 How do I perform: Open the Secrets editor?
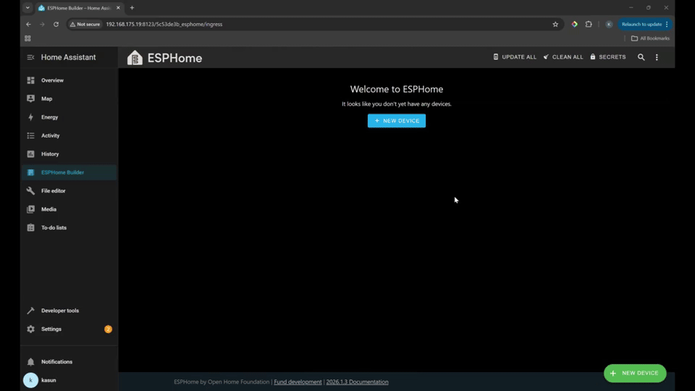(607, 57)
